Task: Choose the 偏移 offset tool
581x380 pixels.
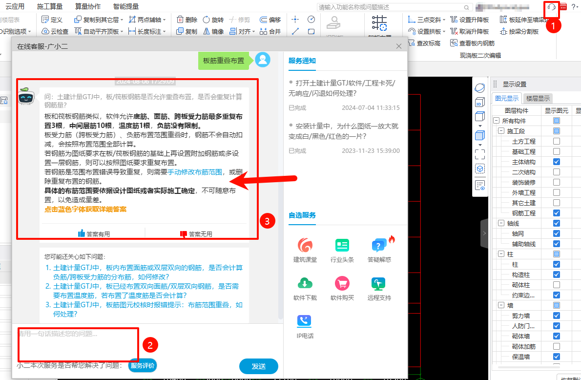Action: [x=270, y=20]
